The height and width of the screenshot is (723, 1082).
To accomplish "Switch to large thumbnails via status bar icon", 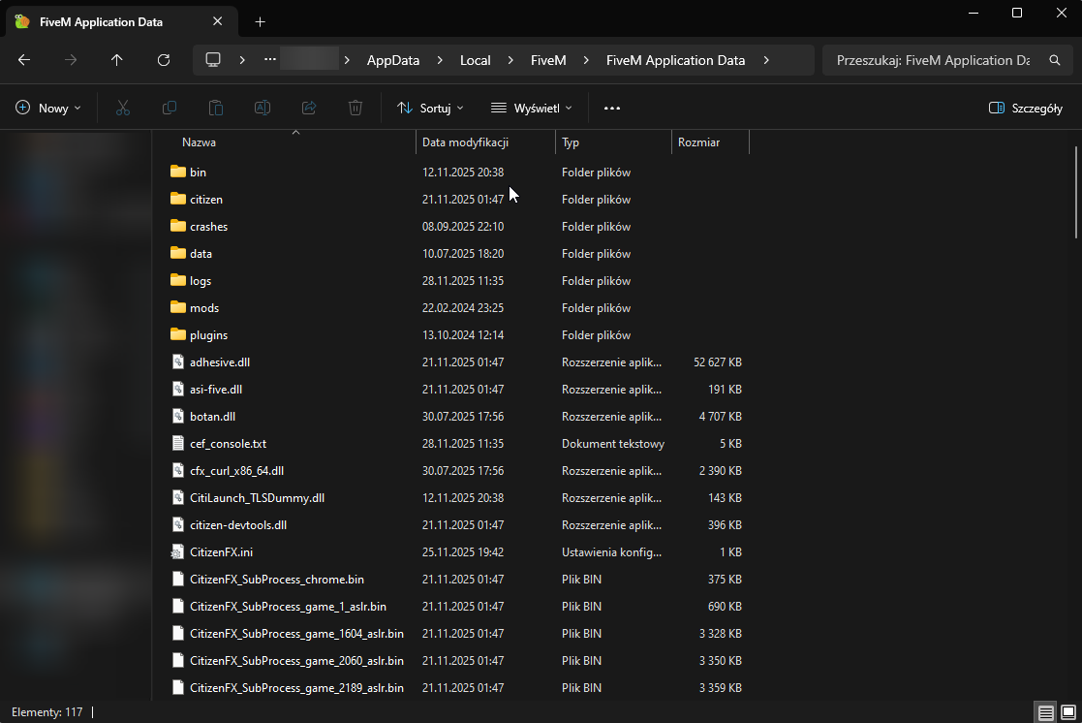I will click(x=1068, y=712).
